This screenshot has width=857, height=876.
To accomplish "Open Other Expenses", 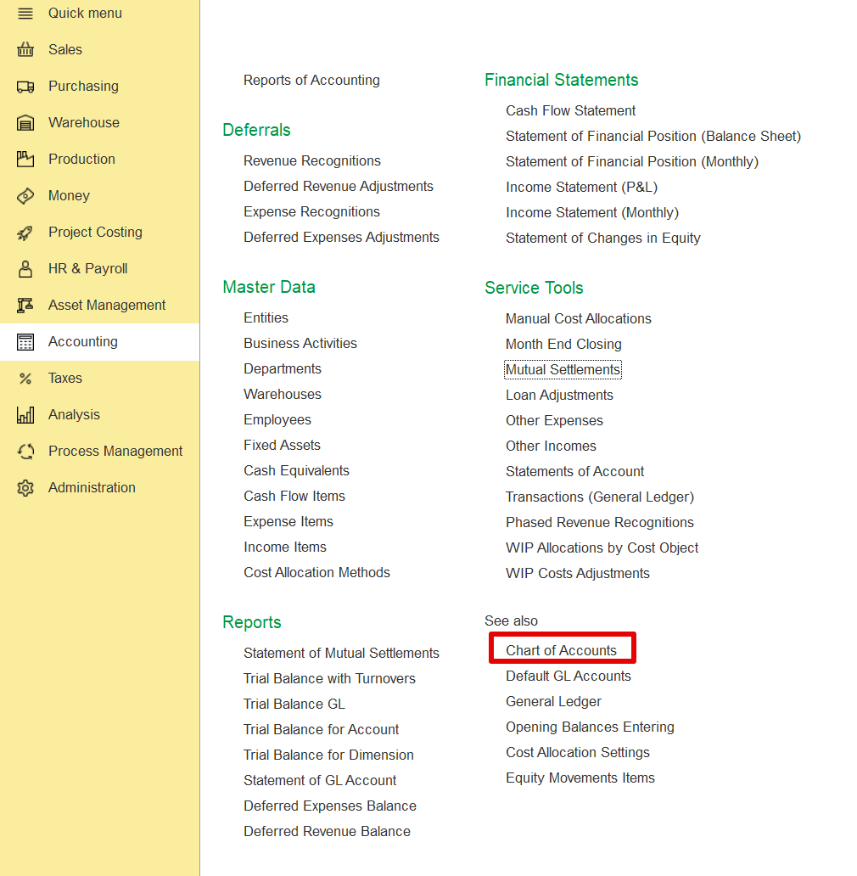I will (554, 421).
